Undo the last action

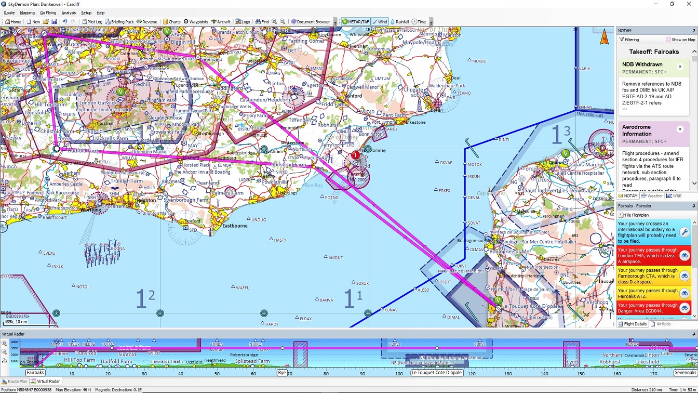click(65, 22)
